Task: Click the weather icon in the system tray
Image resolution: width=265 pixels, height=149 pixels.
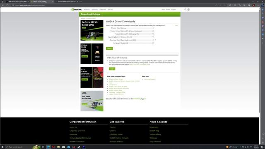Action: [x=227, y=147]
